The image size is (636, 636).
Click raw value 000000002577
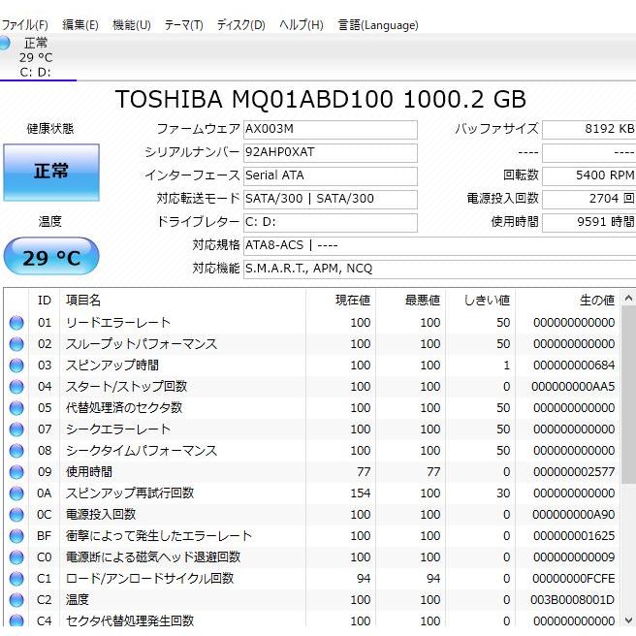point(574,472)
